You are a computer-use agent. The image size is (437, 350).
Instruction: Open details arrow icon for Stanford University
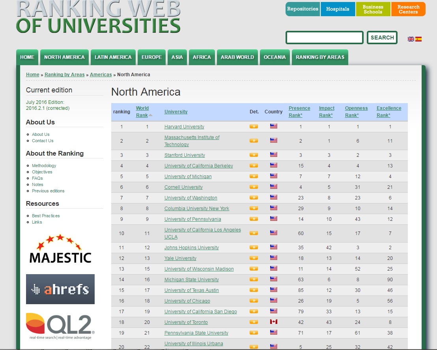pos(254,155)
